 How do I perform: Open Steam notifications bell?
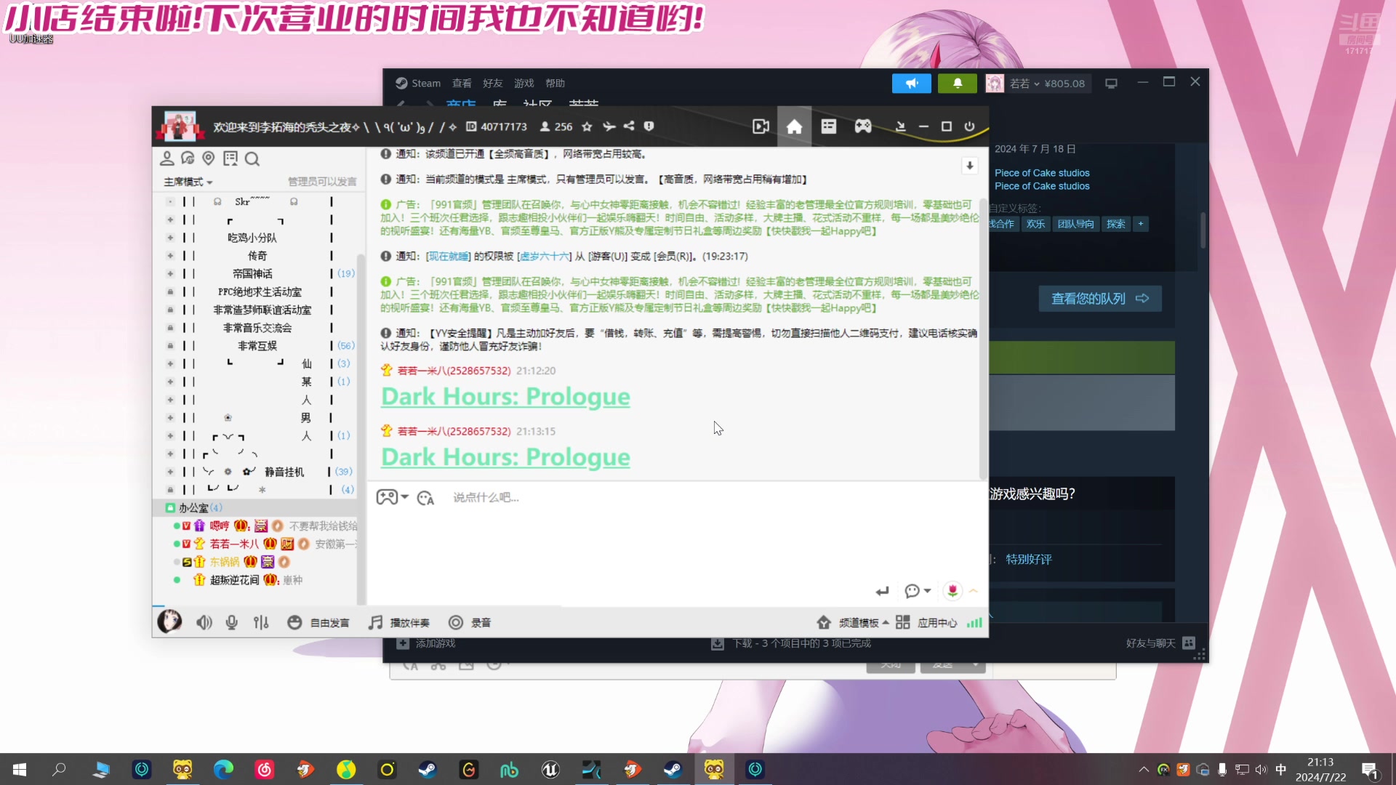(958, 84)
